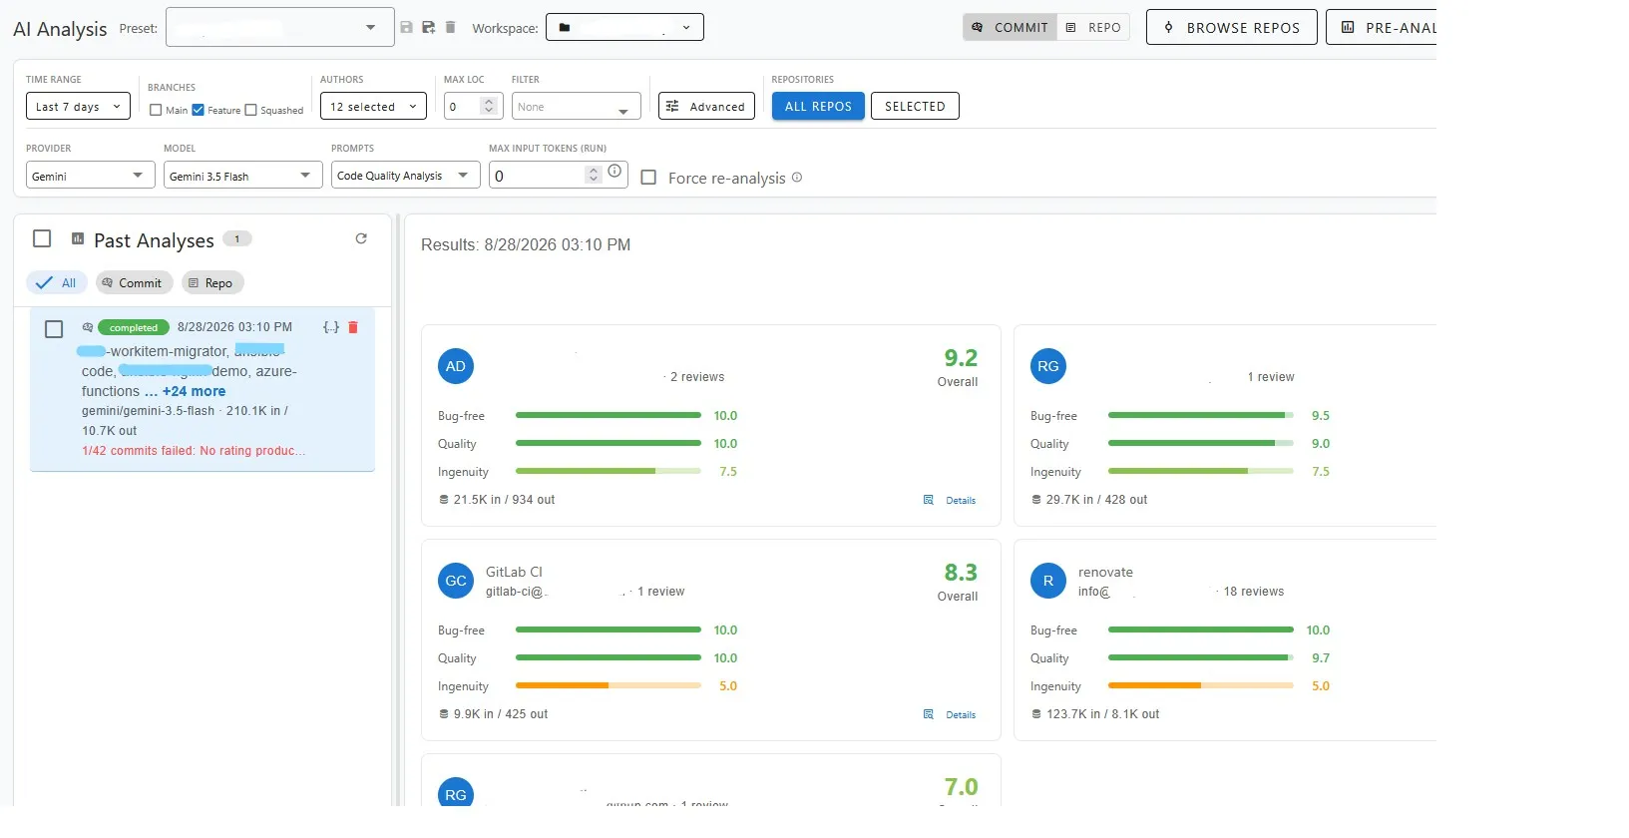Click Details icon on GitLab CI card

click(929, 714)
